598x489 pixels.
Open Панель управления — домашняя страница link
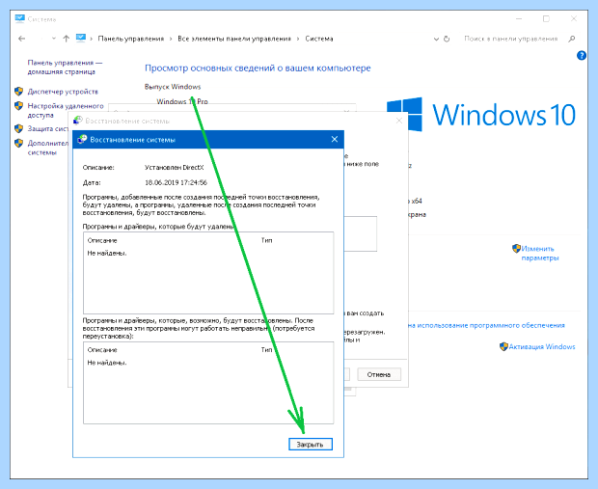[65, 68]
